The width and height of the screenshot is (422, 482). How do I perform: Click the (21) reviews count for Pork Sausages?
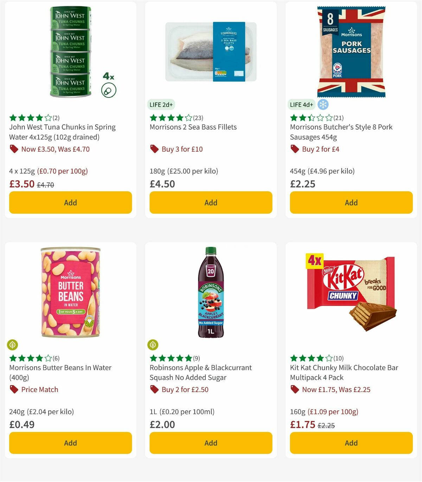pos(338,118)
